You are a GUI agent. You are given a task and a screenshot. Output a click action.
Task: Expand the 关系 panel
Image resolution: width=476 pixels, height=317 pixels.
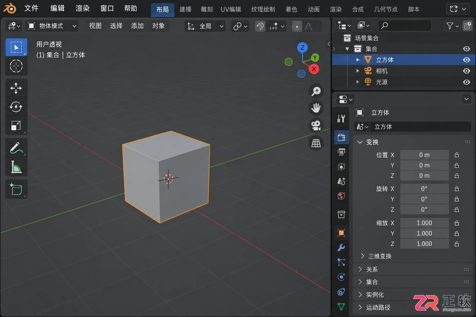coord(413,269)
